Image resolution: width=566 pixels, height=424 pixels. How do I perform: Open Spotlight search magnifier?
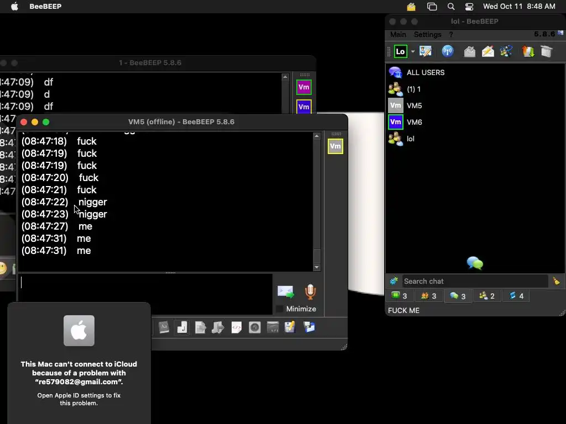(451, 7)
